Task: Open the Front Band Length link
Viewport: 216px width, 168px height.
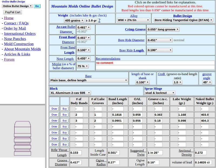Action: pos(68,50)
